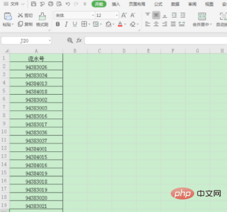Click the Merge and Center (合并居中) icon

point(202,16)
